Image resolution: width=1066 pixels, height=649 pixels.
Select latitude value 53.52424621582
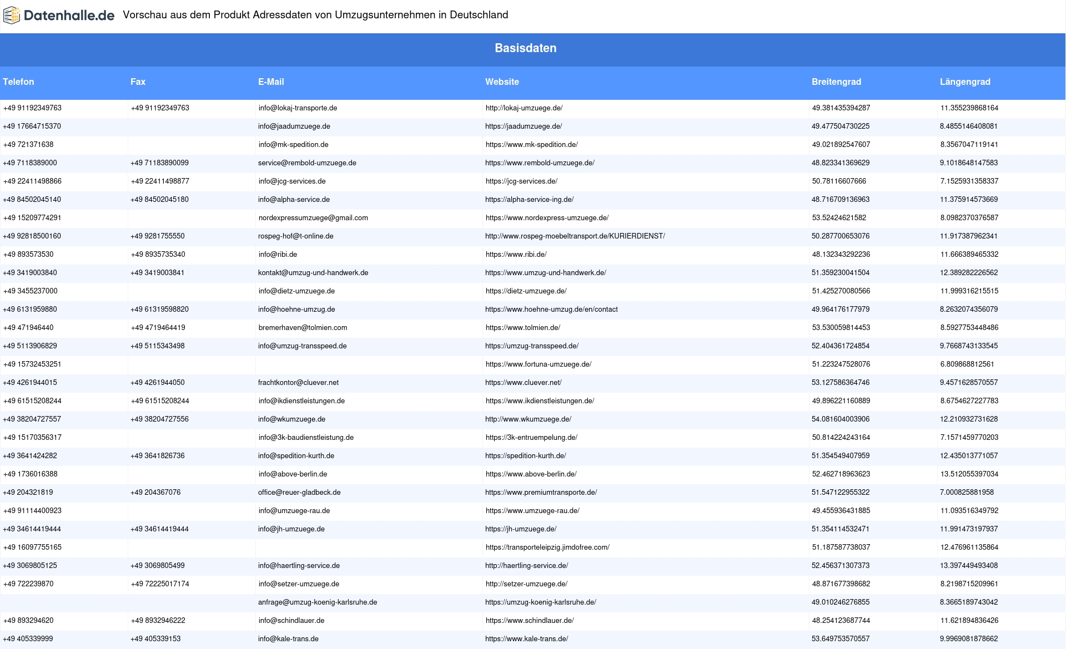pos(839,218)
